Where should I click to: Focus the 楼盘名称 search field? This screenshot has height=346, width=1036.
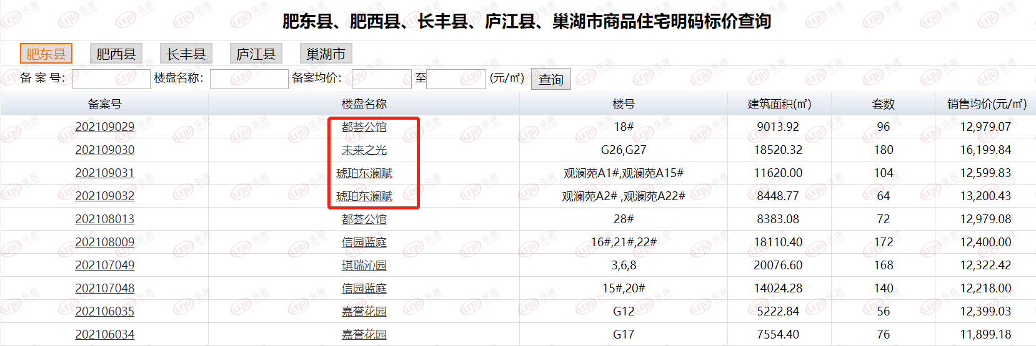click(x=249, y=79)
